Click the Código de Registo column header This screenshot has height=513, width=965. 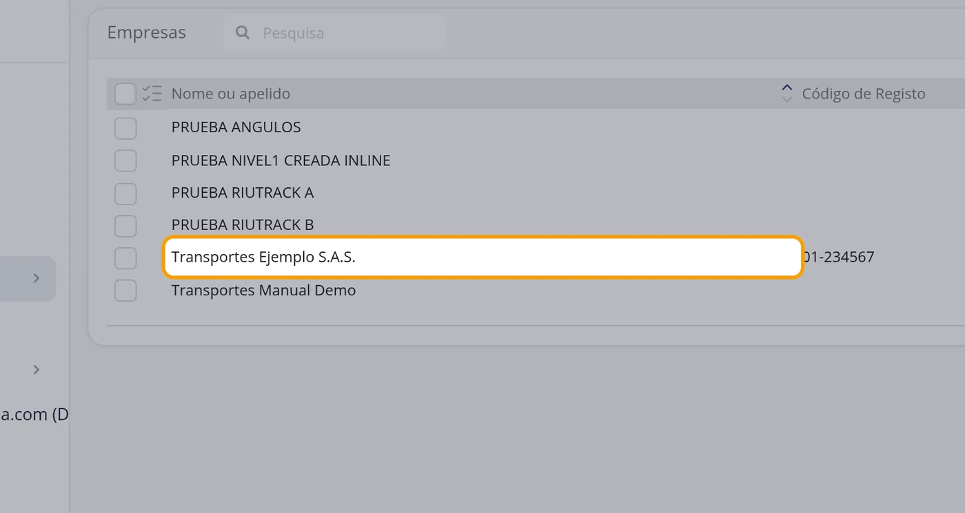coord(864,94)
